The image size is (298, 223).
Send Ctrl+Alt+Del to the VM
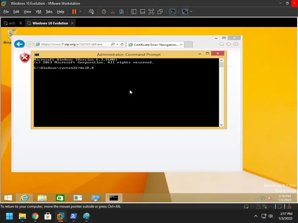pyautogui.click(x=91, y=12)
